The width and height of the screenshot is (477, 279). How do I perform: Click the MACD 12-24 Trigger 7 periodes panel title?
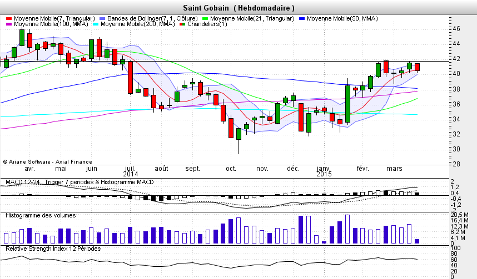click(x=79, y=182)
